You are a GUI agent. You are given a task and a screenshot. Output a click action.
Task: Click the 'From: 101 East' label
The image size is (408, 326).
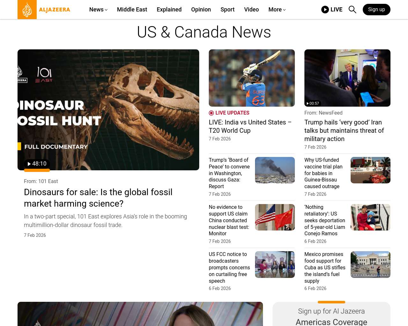(41, 181)
